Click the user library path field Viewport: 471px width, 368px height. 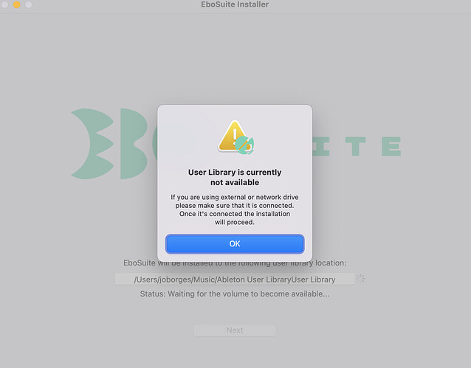click(x=235, y=280)
